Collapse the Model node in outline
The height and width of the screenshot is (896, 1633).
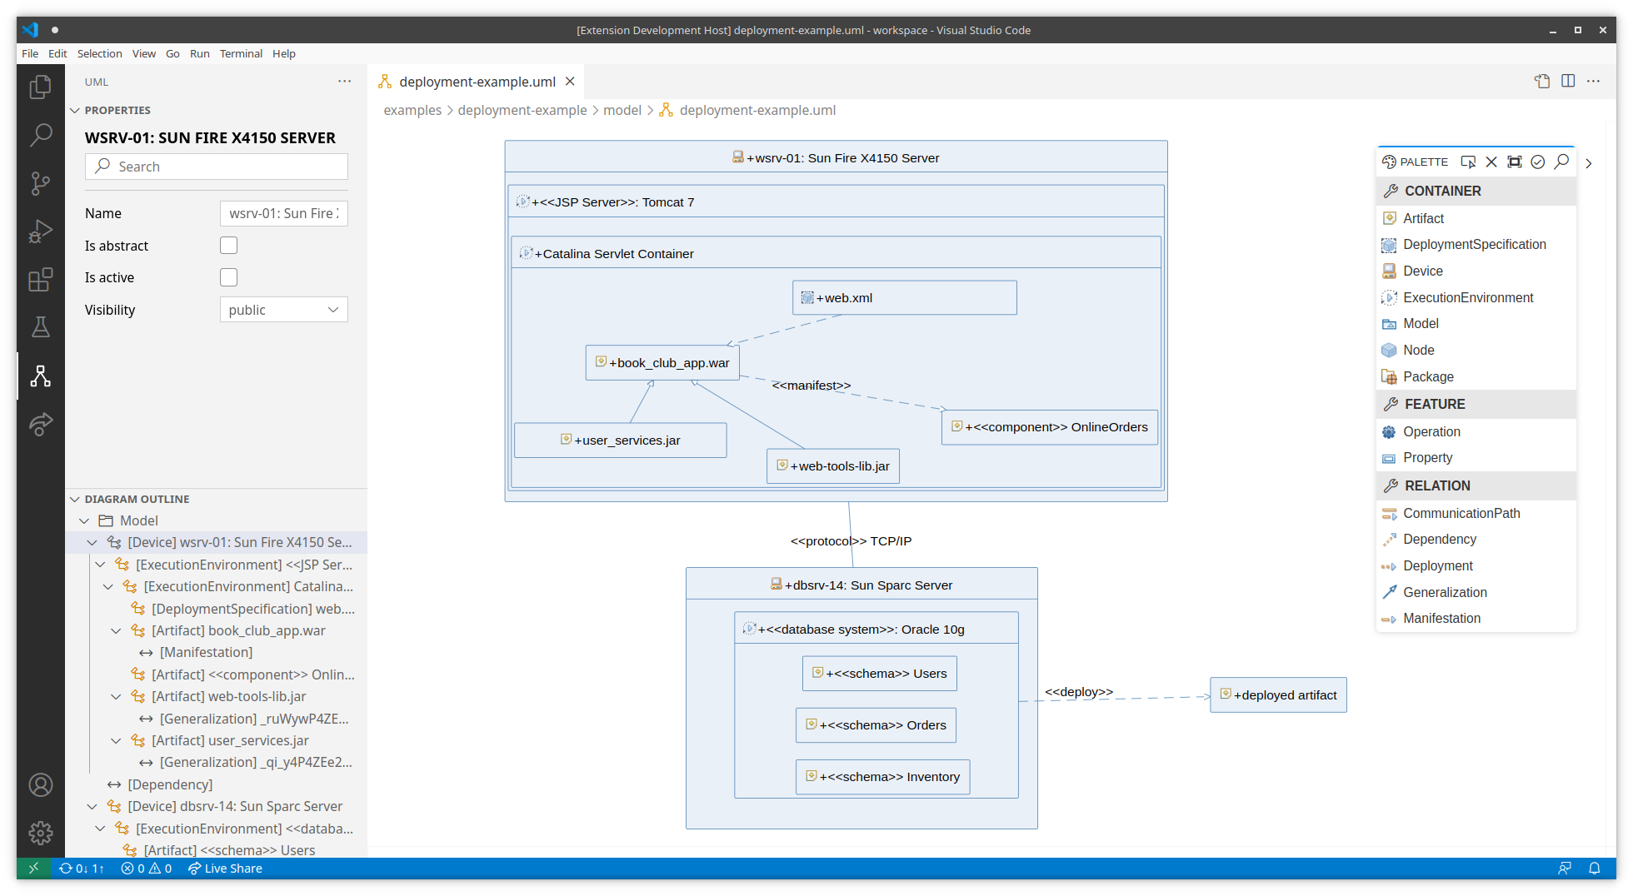click(84, 520)
